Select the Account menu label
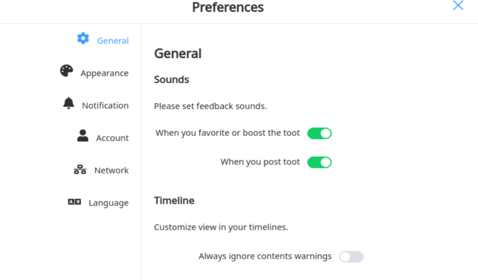The width and height of the screenshot is (478, 280). point(112,138)
